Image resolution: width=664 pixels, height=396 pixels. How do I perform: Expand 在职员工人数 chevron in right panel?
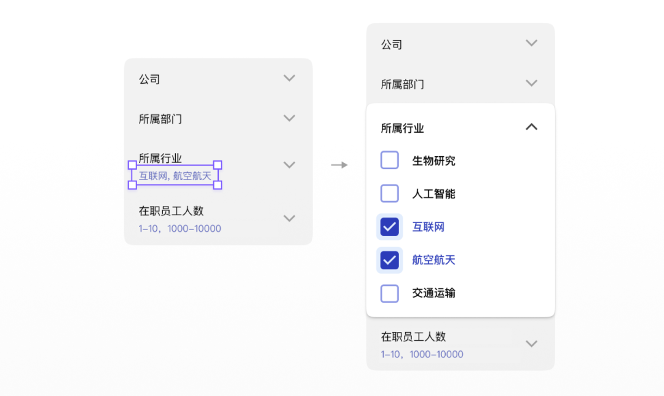point(532,343)
